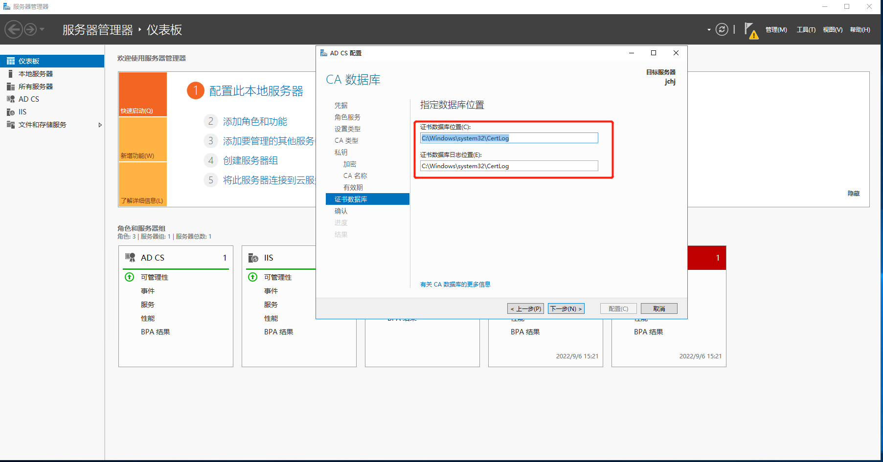Select CA 类型 step in the wizard

tap(346, 141)
